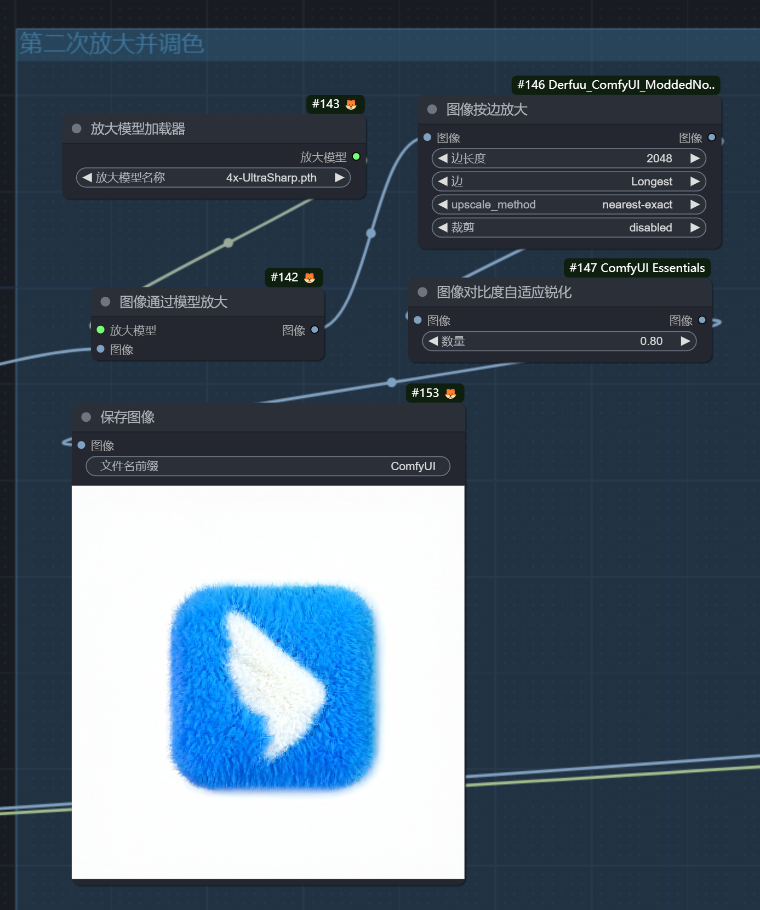760x910 pixels.
Task: Click the 文件名前缀 ComfyUI text field
Action: [x=268, y=466]
